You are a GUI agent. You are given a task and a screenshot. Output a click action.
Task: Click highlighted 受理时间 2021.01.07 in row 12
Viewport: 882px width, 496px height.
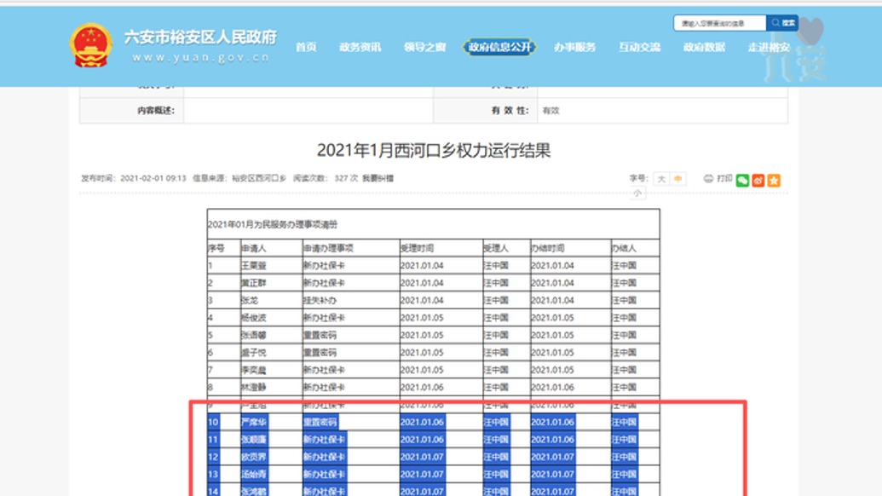click(422, 457)
